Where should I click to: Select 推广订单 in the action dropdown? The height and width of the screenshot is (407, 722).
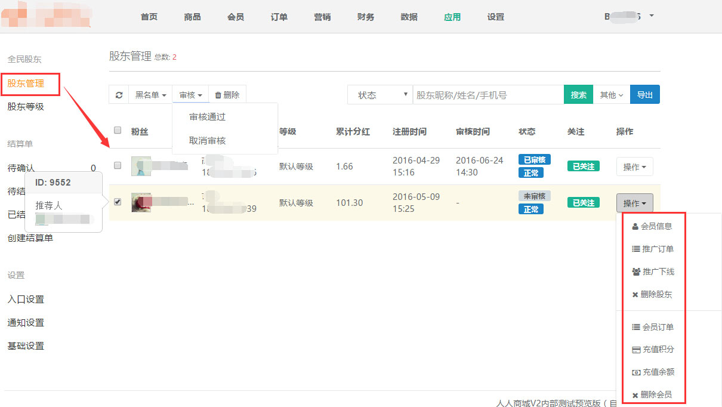pyautogui.click(x=652, y=249)
